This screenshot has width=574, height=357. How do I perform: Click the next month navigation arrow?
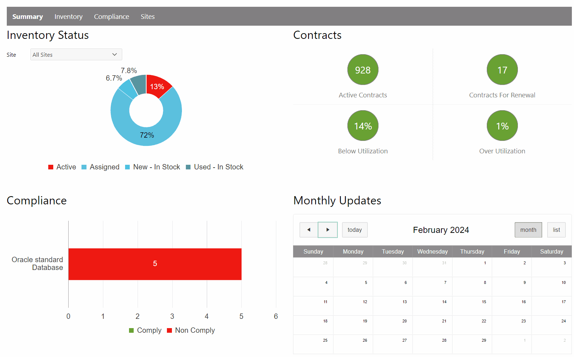click(328, 230)
